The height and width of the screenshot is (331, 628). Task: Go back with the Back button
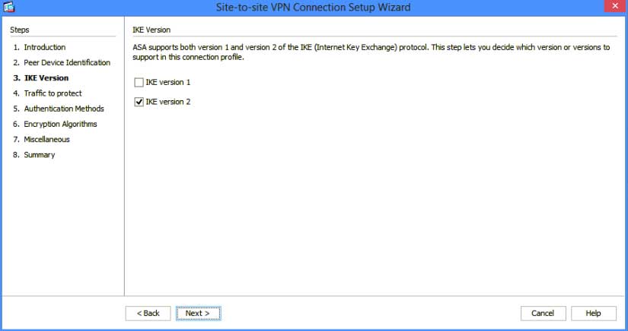pos(148,314)
